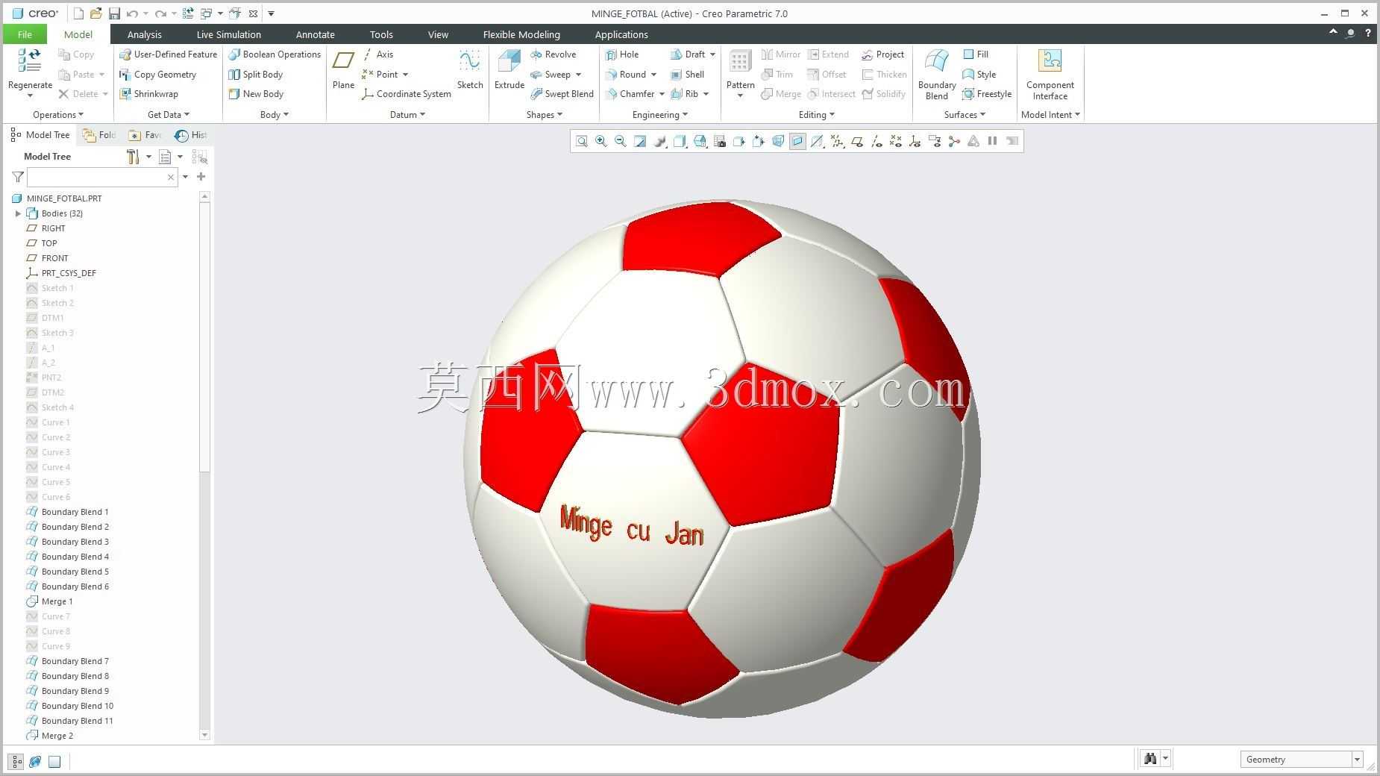The width and height of the screenshot is (1380, 776).
Task: Expand the Shapes group dropdown
Action: tap(545, 115)
